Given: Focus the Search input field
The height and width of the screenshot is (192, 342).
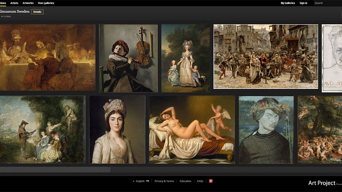Looking at the screenshot, I should coord(328,3).
